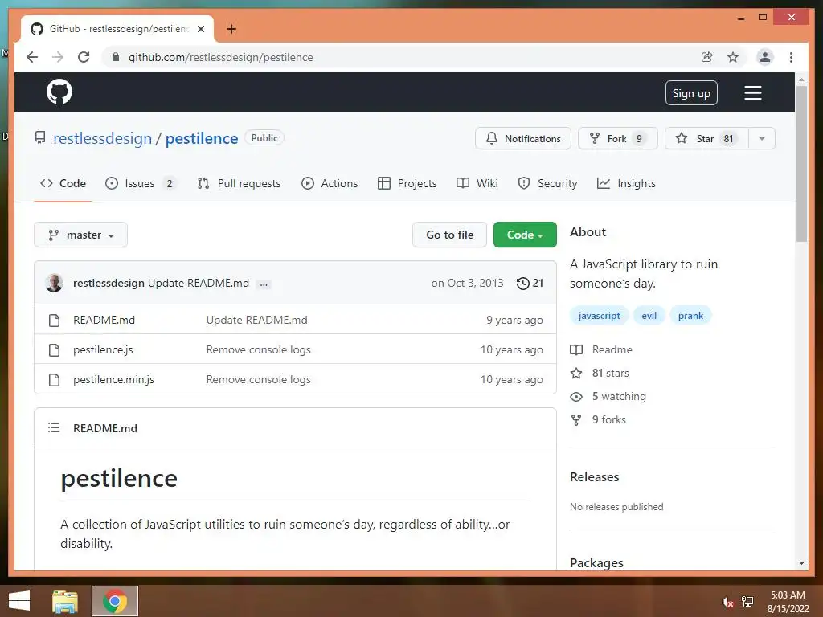Close the GitHub pestilence tab
The image size is (823, 617).
coord(200,29)
